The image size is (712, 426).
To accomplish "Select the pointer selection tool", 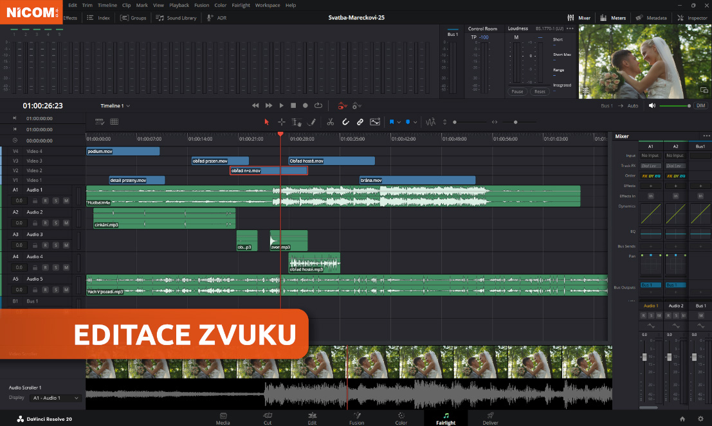I will [x=266, y=122].
